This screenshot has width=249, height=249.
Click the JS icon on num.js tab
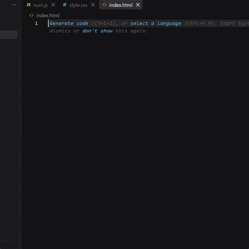click(x=28, y=5)
